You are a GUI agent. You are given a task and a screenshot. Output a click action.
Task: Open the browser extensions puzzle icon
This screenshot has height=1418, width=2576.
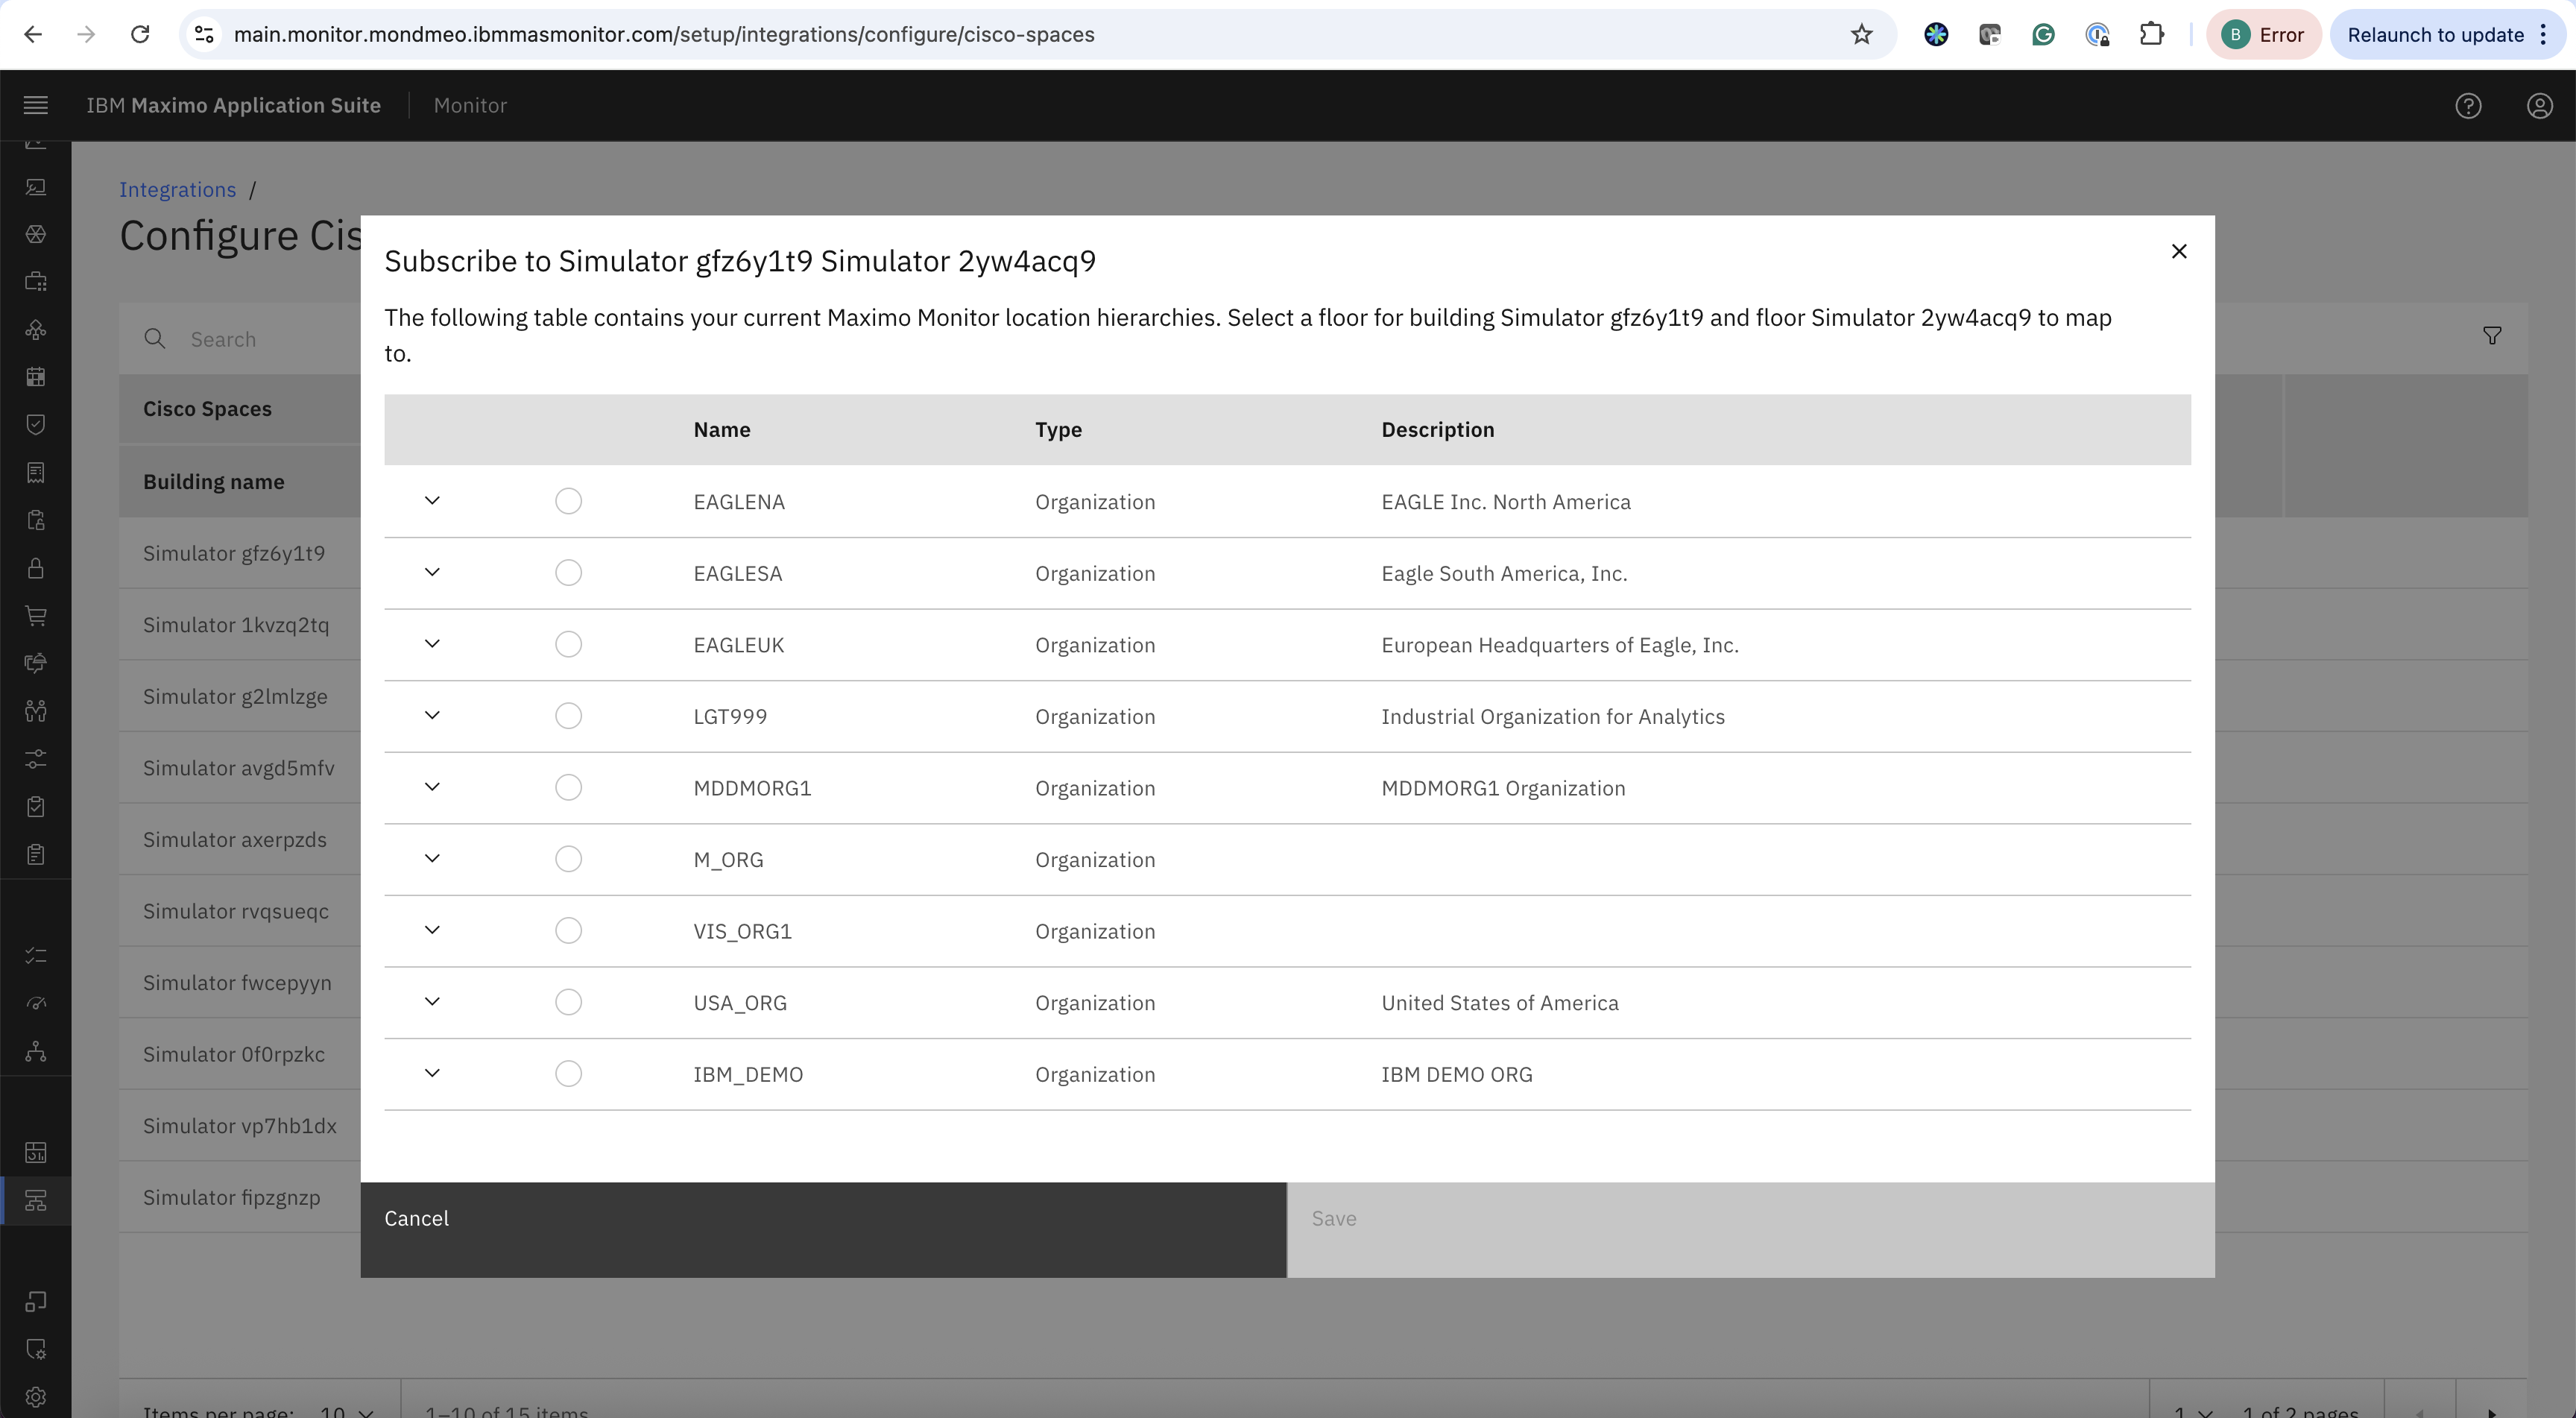(x=2151, y=34)
